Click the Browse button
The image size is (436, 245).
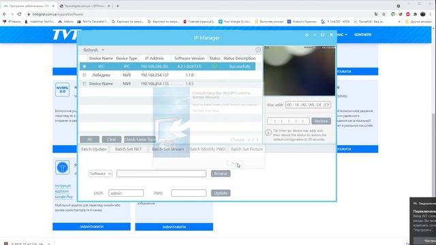pyautogui.click(x=221, y=174)
